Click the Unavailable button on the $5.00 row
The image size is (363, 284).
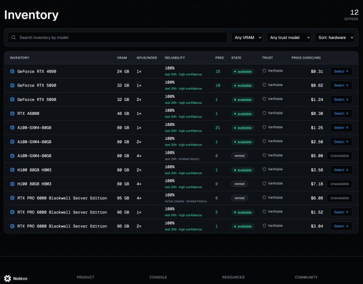pos(340,156)
